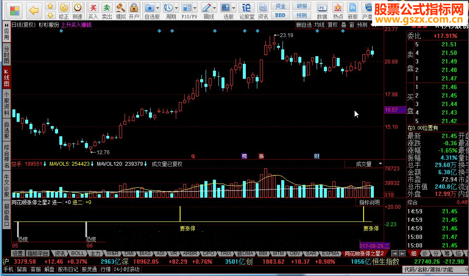Click the 榜 marker on the chart
The width and height of the screenshot is (469, 276).
coord(245,156)
